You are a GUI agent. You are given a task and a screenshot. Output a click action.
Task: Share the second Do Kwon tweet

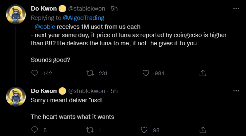point(203,129)
